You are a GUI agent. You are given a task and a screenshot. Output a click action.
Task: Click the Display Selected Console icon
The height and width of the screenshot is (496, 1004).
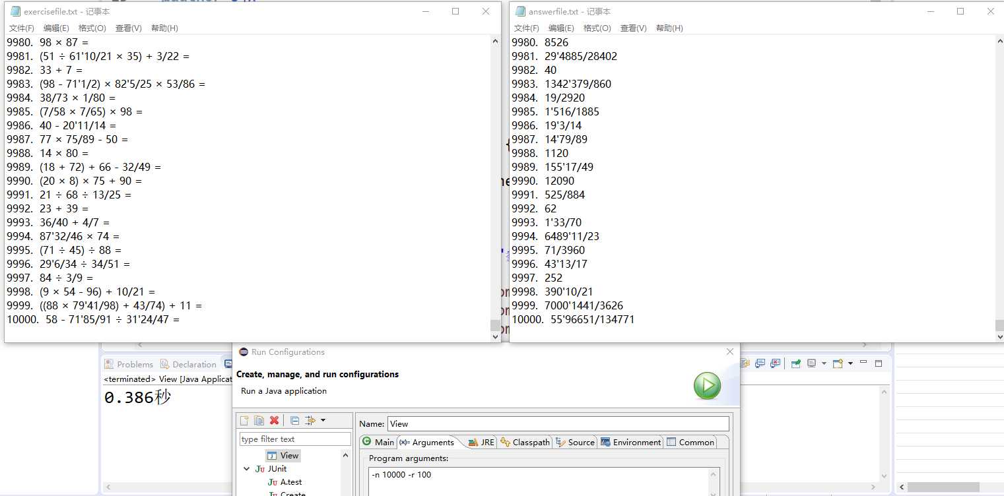coord(812,363)
